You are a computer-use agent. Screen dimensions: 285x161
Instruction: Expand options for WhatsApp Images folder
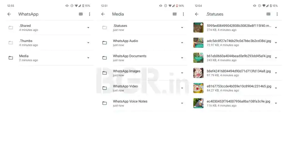pyautogui.click(x=182, y=73)
